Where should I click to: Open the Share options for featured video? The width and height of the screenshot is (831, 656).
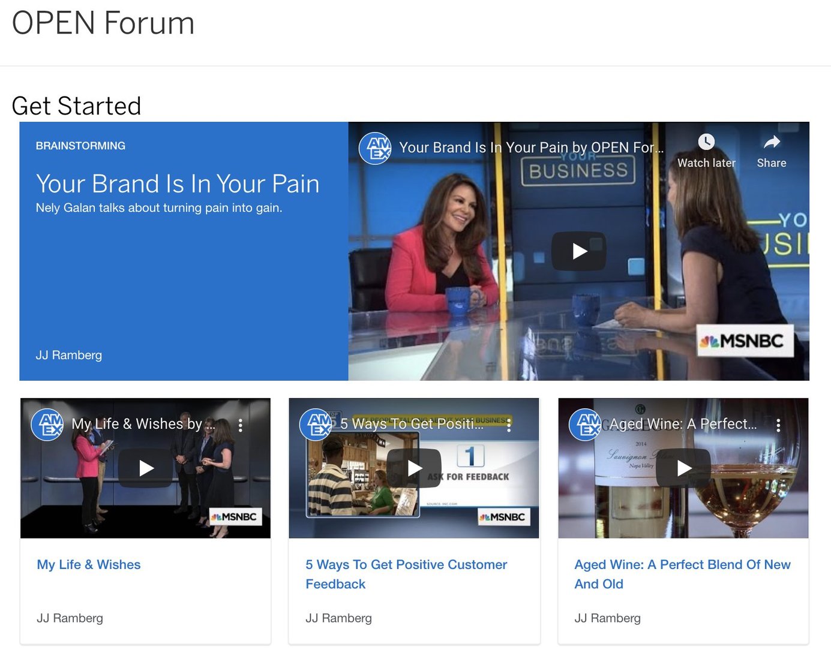[x=771, y=151]
